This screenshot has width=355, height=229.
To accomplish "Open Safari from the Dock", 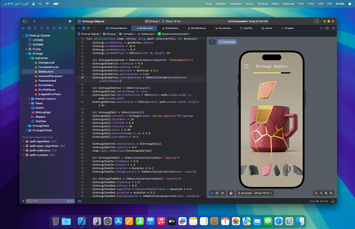I will [279, 221].
